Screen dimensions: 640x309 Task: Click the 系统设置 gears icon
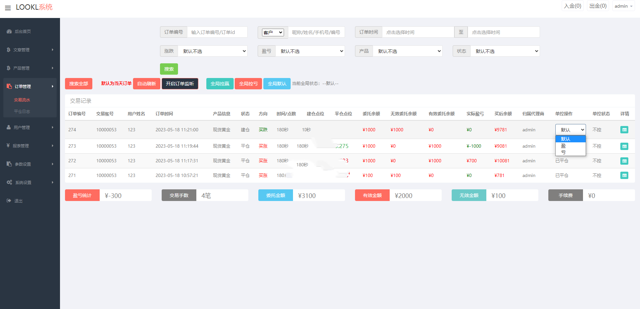9,182
